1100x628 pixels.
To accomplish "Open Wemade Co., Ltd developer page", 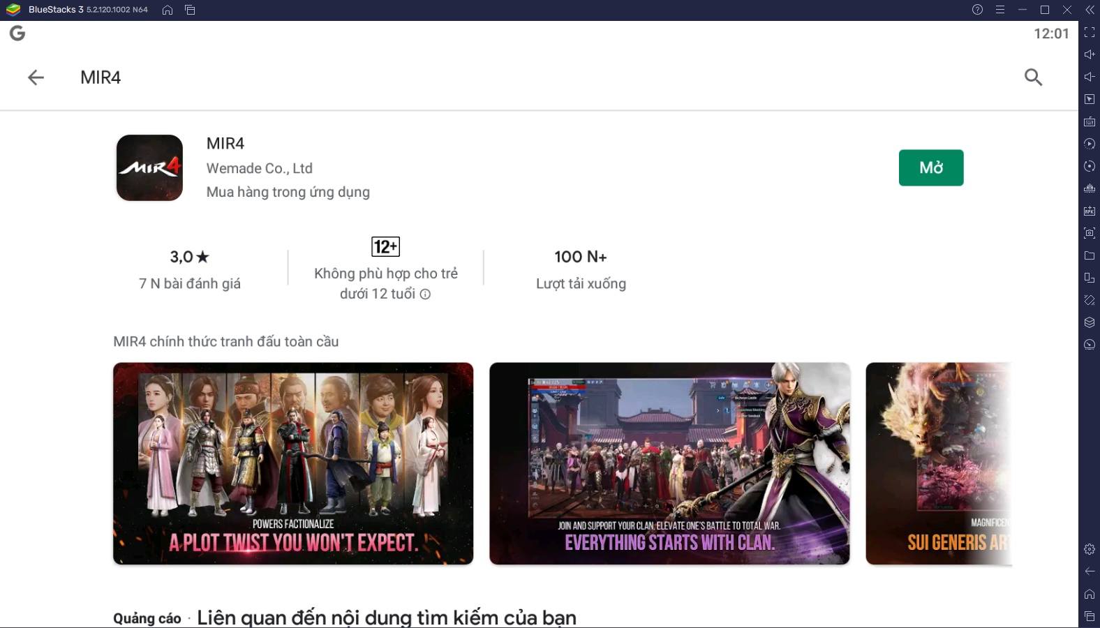I will (x=260, y=168).
